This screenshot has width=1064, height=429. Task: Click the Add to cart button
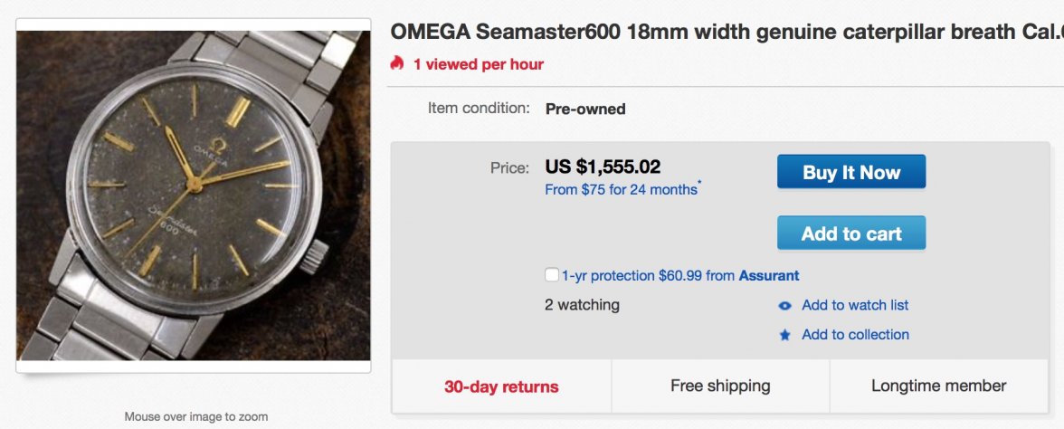850,234
